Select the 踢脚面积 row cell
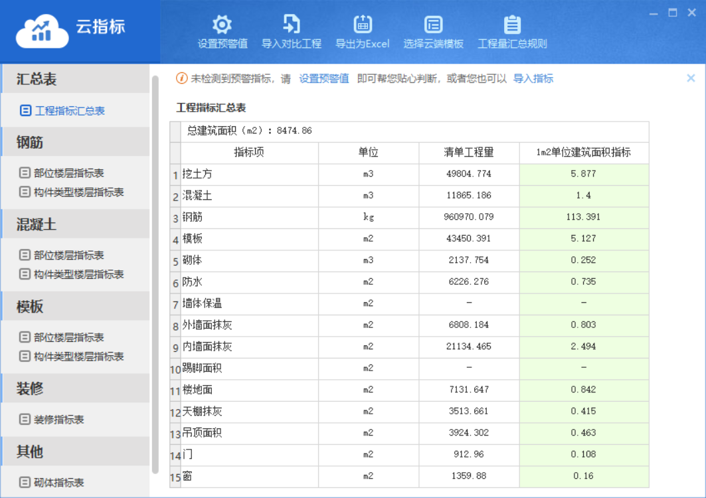The image size is (706, 498). [x=250, y=369]
